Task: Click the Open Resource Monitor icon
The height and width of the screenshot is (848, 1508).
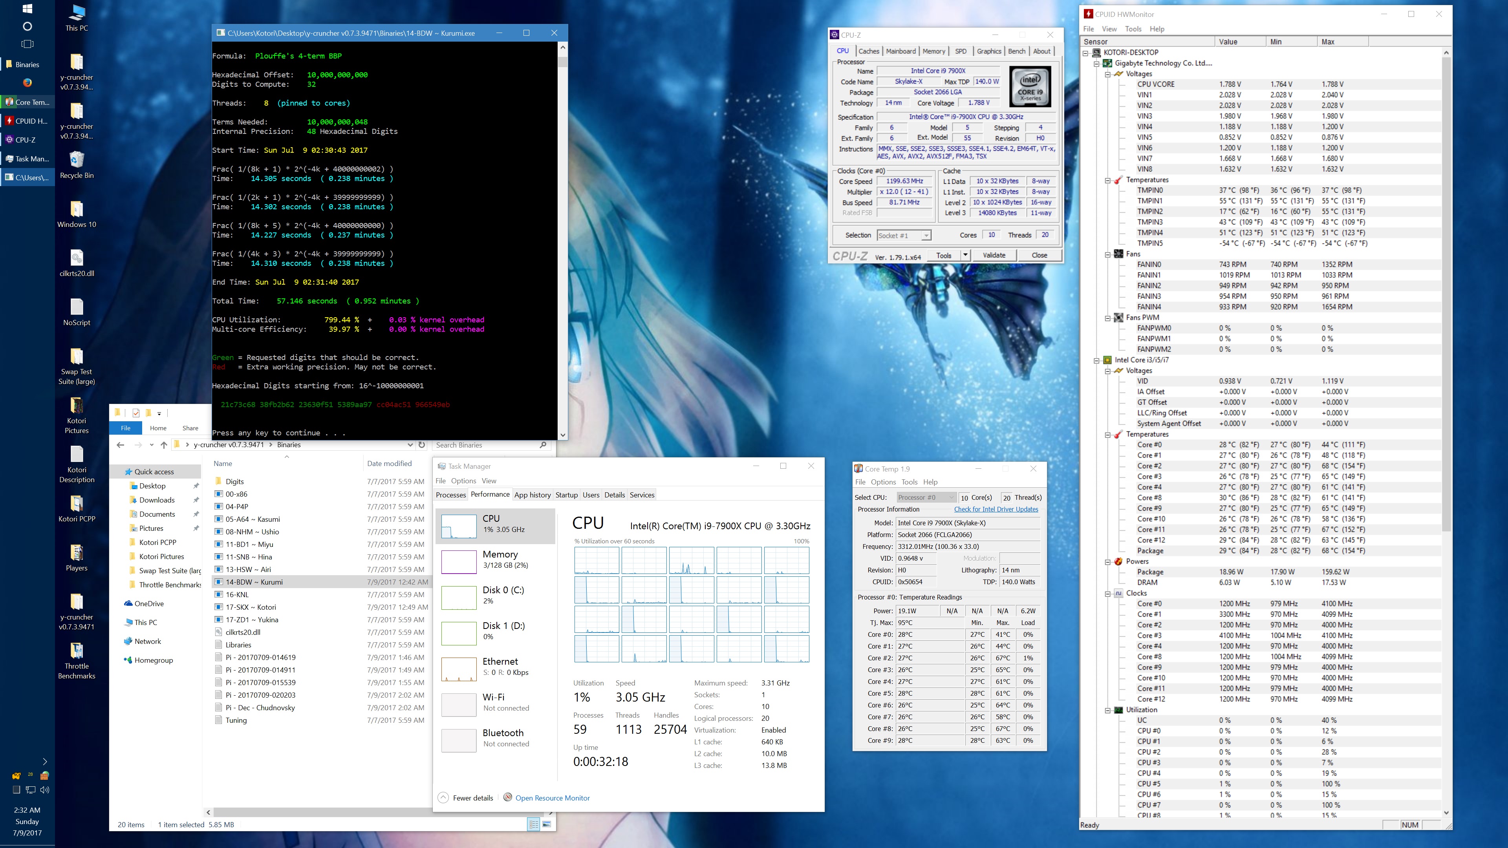Action: pyautogui.click(x=507, y=797)
